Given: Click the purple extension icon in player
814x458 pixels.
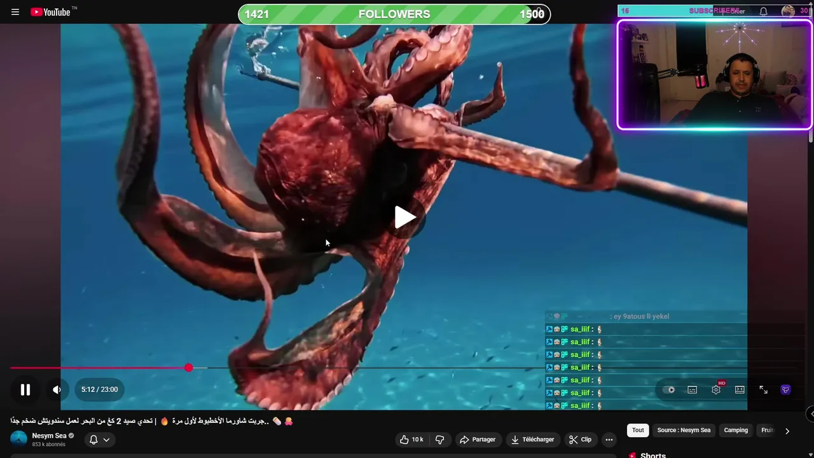Looking at the screenshot, I should tap(785, 390).
